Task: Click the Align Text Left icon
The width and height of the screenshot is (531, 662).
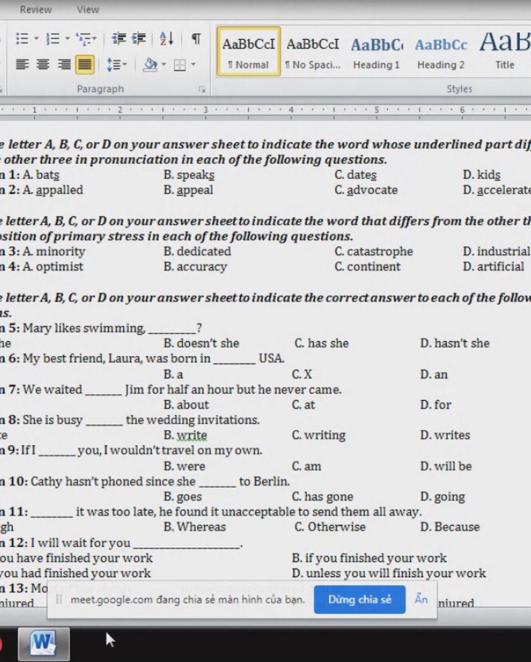Action: (22, 64)
